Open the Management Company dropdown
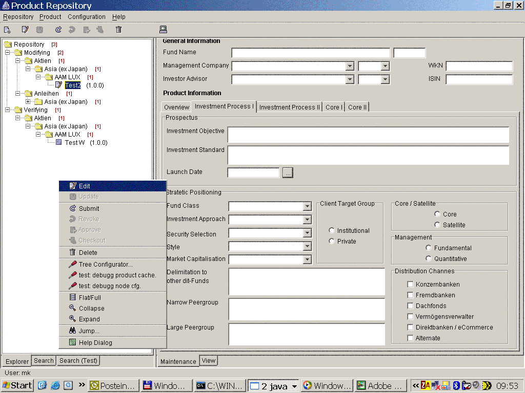The image size is (525, 393). click(350, 66)
